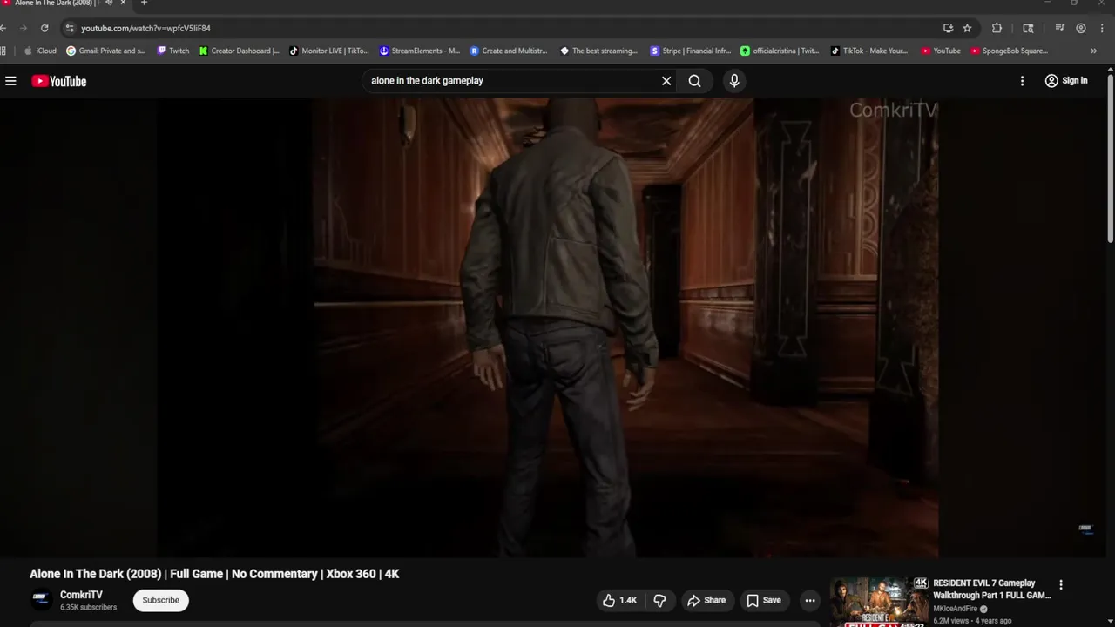Open the officialcristina Twitch bookmark

tap(780, 51)
